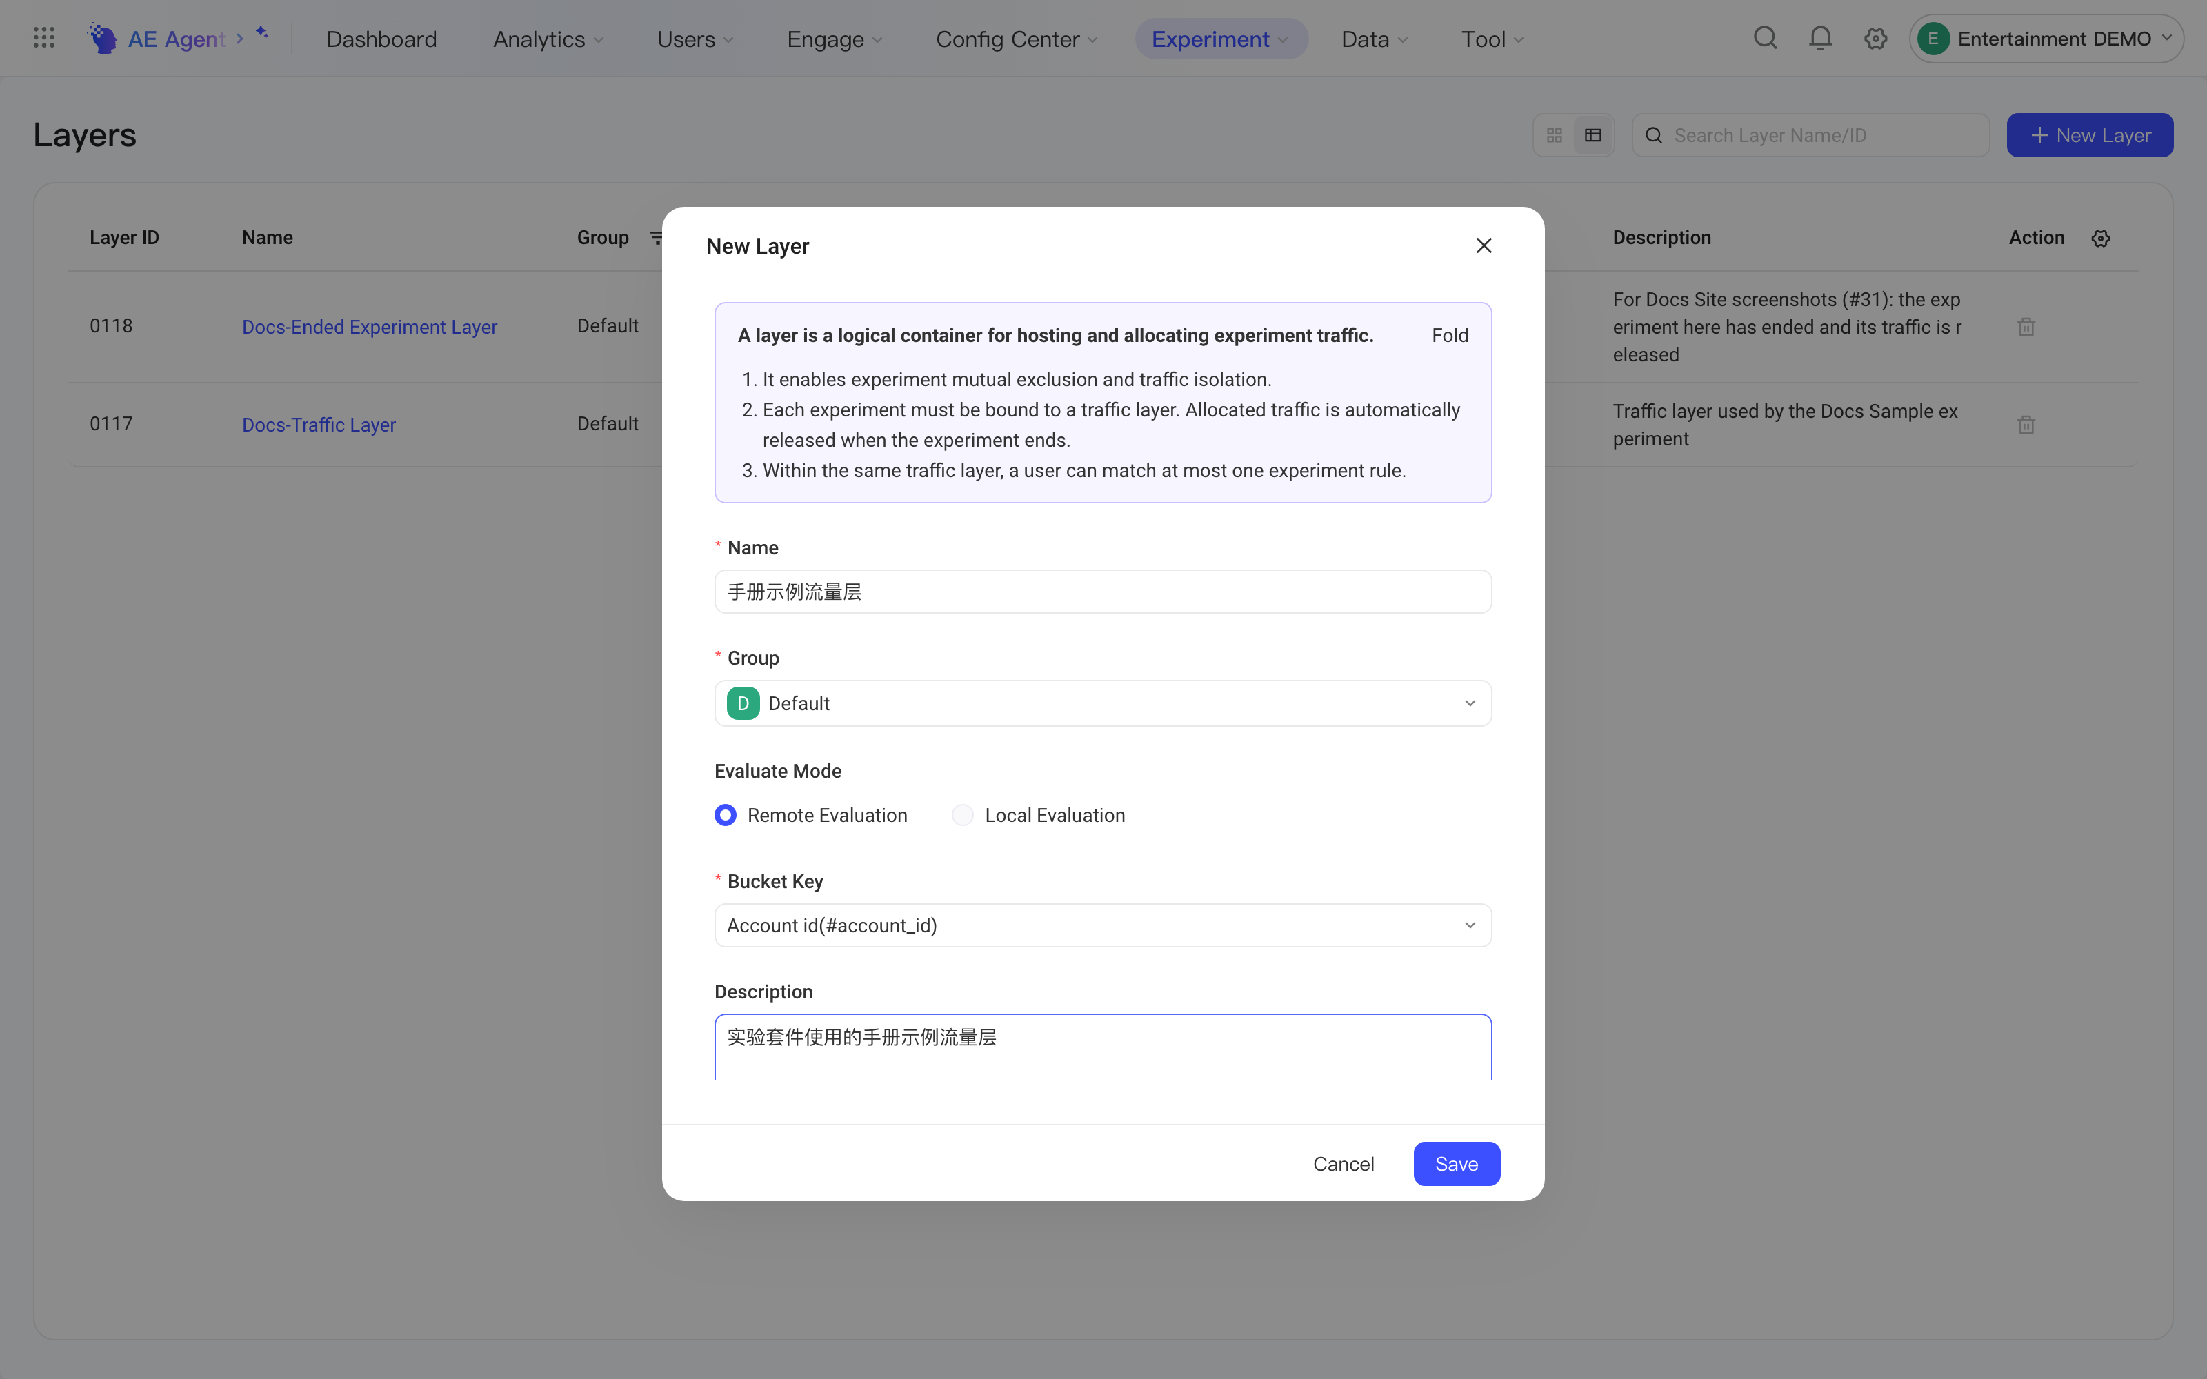The height and width of the screenshot is (1379, 2207).
Task: Open Docs-Ended Experiment Layer link
Action: [370, 327]
